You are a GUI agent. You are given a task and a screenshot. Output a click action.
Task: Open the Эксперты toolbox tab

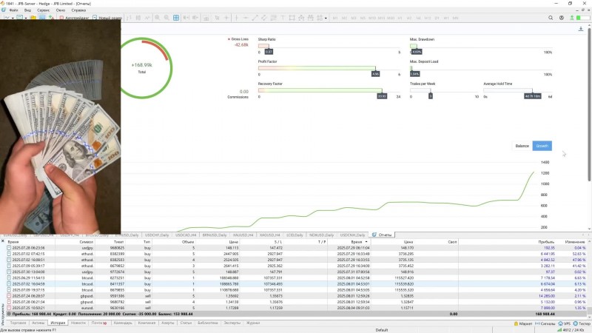pyautogui.click(x=232, y=323)
